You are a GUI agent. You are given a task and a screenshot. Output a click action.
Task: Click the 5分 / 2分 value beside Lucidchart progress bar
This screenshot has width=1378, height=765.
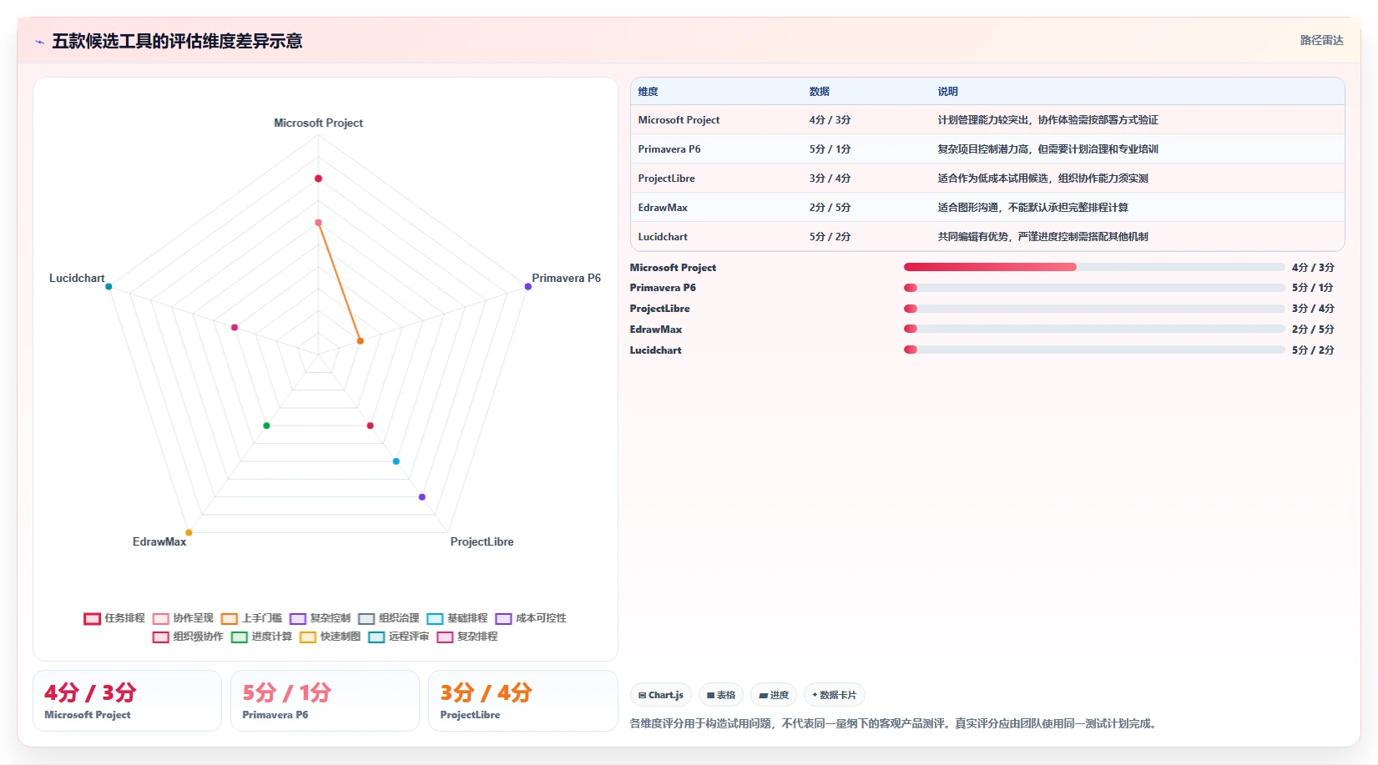[1313, 350]
